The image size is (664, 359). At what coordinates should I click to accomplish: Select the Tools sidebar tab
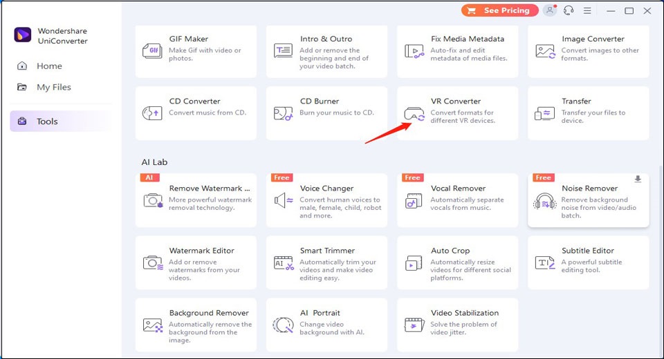coord(47,122)
